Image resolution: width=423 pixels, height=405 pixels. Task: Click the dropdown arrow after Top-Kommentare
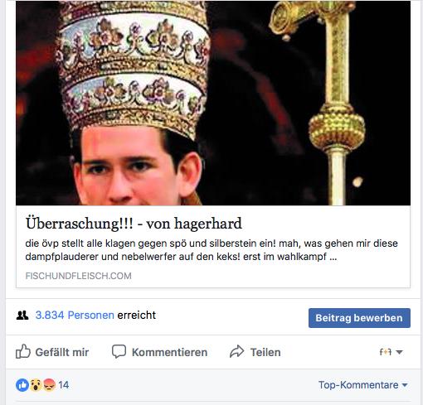(x=405, y=385)
